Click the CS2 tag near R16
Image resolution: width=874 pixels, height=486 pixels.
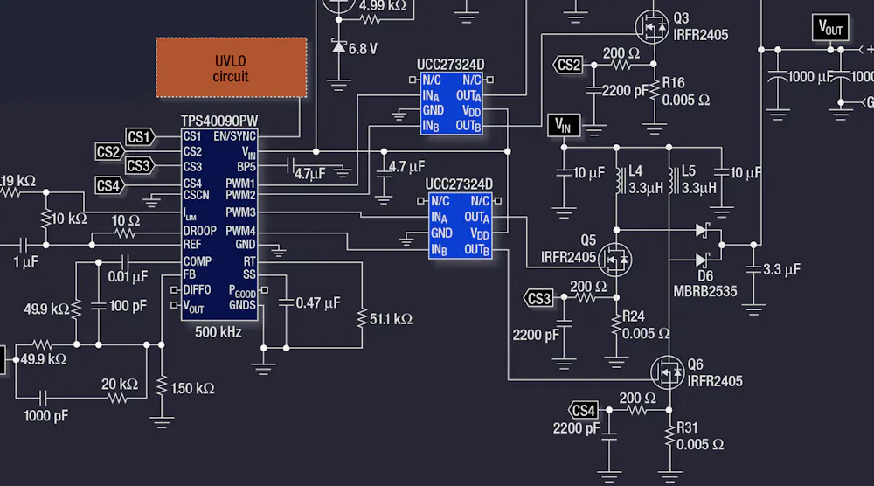(568, 65)
